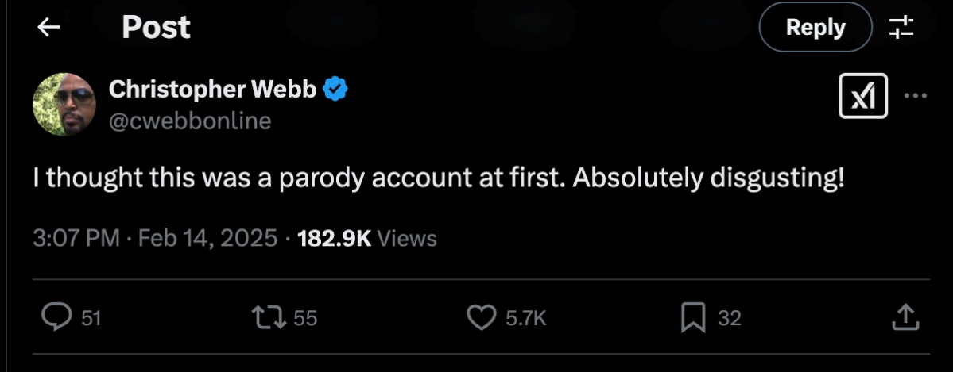The width and height of the screenshot is (953, 372).
Task: Visit the @cwebbonline handle link
Action: [x=190, y=121]
